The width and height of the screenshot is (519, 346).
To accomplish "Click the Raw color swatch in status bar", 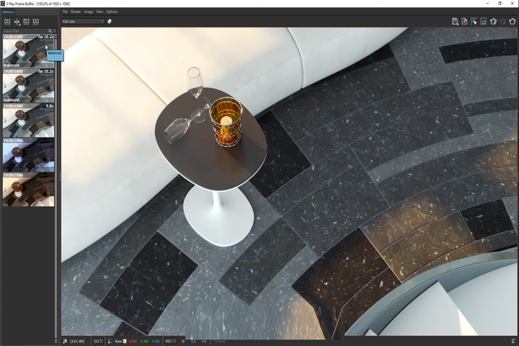I will point(125,341).
